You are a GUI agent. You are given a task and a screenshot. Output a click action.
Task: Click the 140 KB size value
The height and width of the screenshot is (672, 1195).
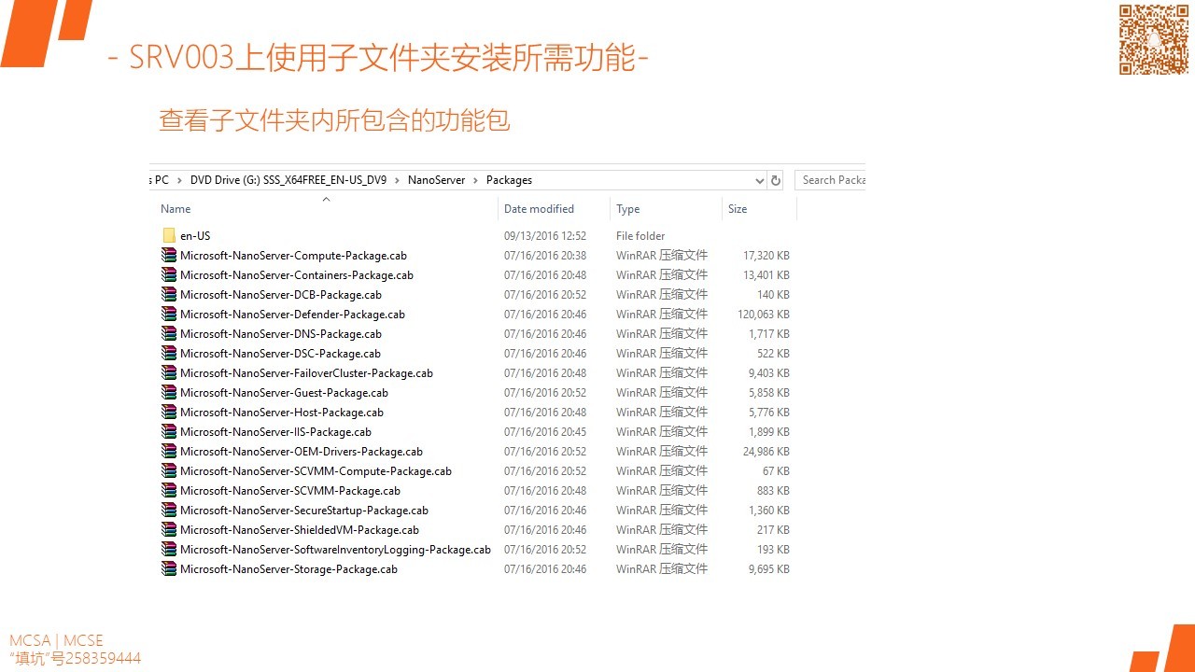[x=773, y=295]
